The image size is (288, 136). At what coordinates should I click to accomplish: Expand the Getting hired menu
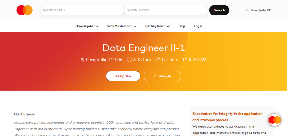click(x=157, y=26)
